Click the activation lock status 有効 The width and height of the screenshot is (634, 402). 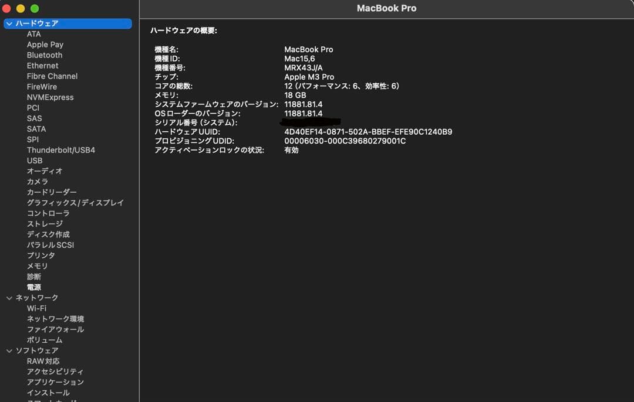pos(291,150)
